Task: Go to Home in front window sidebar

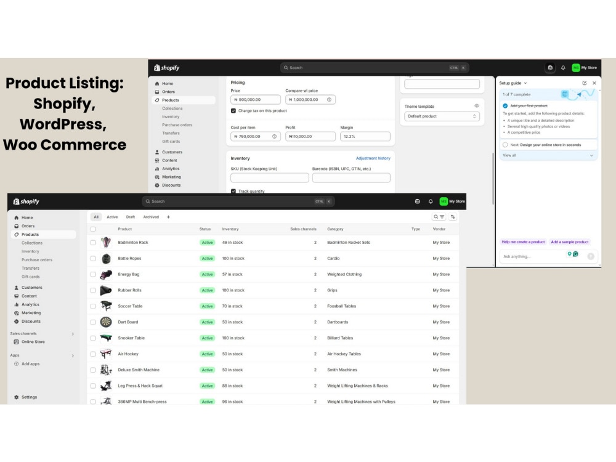Action: 27,217
